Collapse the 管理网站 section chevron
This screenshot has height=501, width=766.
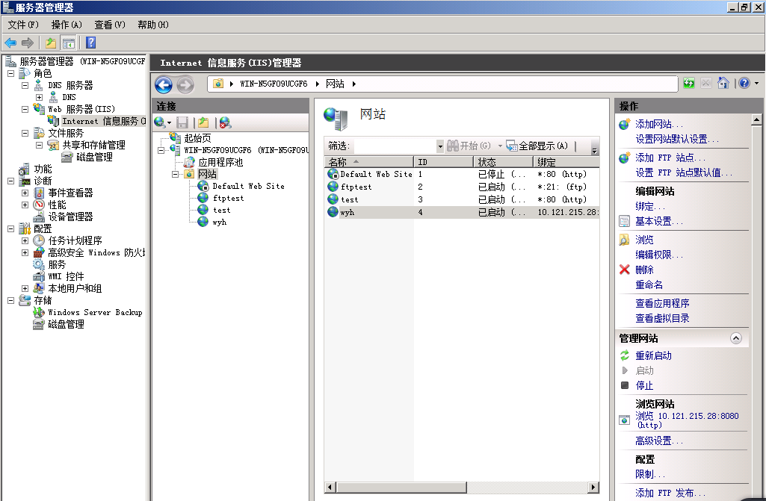[735, 338]
